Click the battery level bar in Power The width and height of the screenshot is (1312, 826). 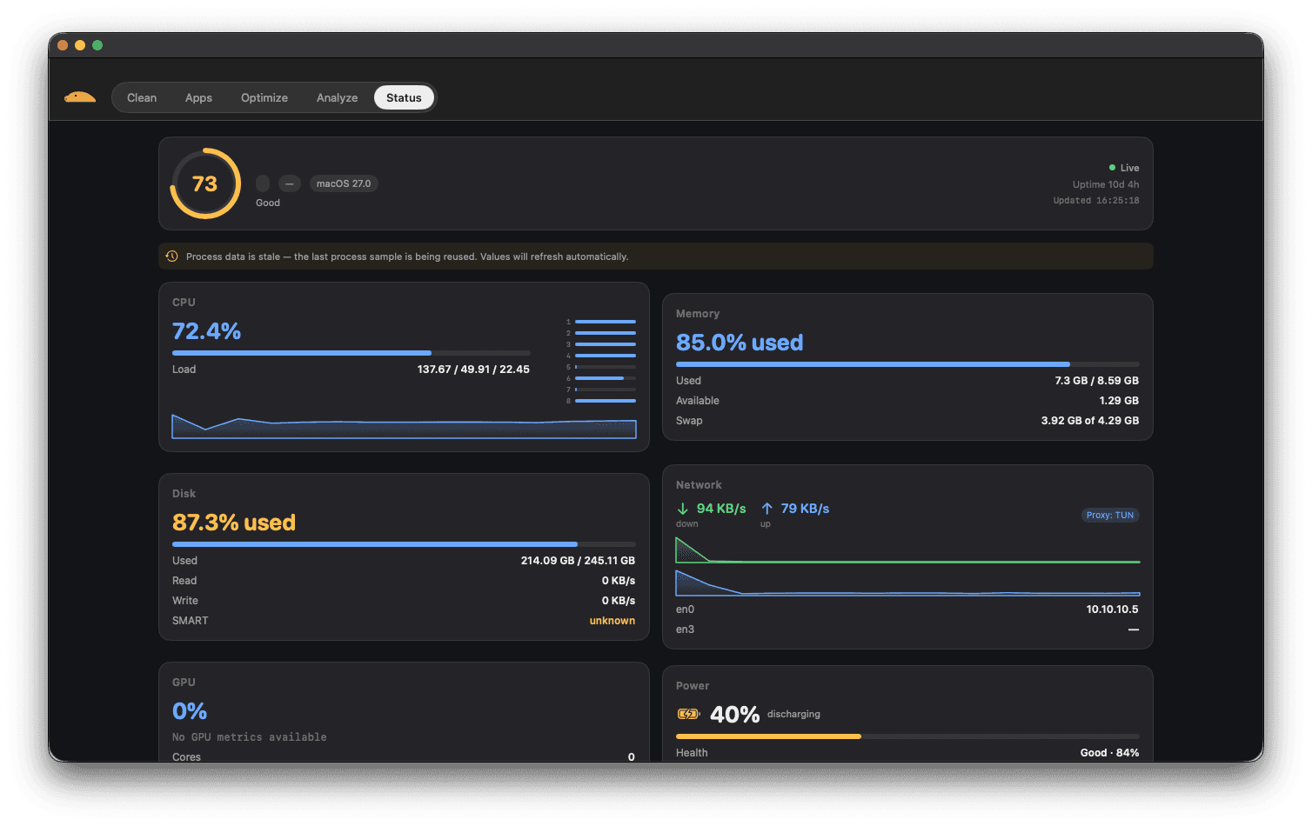[x=907, y=736]
